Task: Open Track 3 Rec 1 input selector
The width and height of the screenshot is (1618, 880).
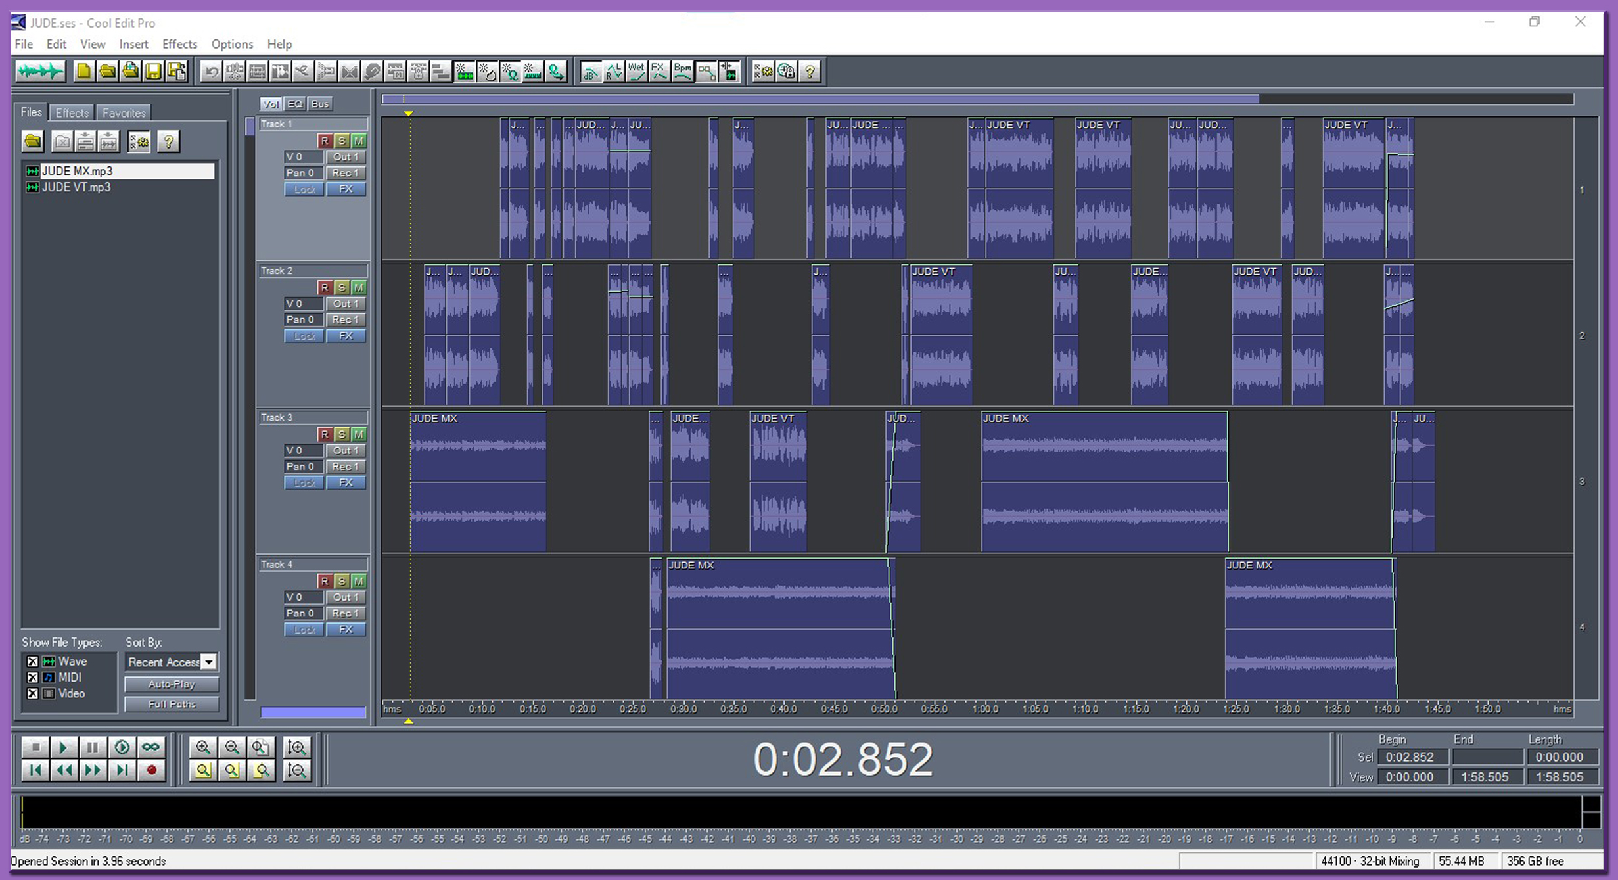Action: pyautogui.click(x=345, y=467)
